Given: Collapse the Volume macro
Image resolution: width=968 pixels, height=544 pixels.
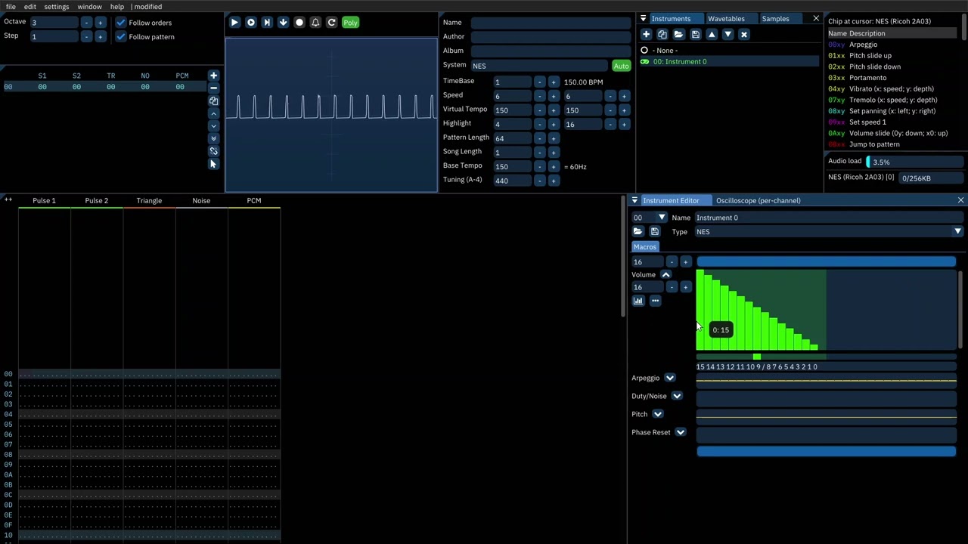Looking at the screenshot, I should 666,275.
